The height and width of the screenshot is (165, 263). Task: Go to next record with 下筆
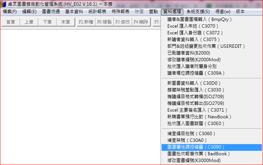tap(47, 22)
